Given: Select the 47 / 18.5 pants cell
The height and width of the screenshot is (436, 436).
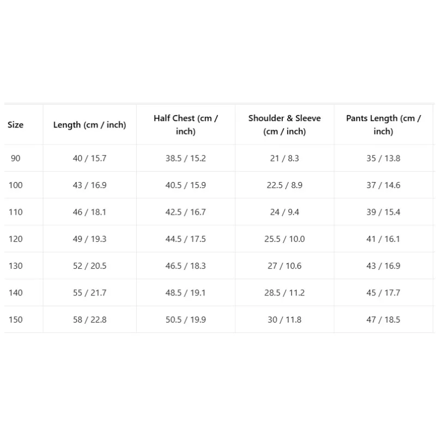Looking at the screenshot, I should (384, 320).
